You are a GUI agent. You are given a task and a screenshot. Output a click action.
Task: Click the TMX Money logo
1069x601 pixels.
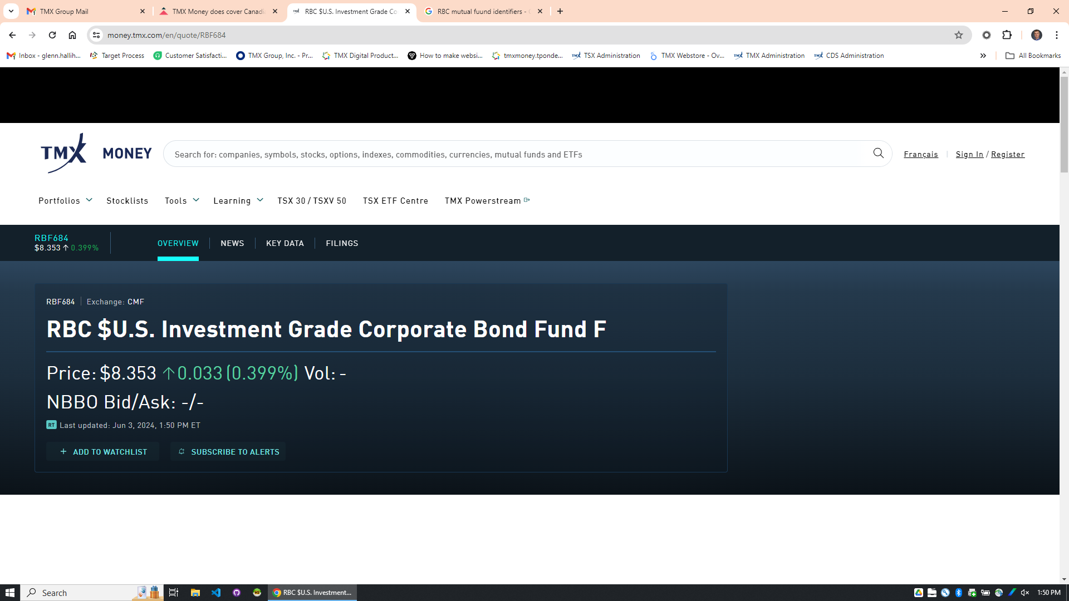click(96, 153)
